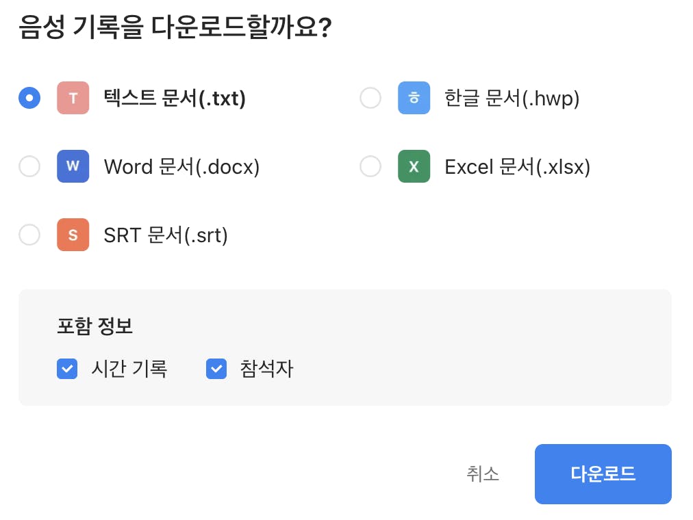Viewport: 693px width, 520px height.
Task: Click the 참석자 label text
Action: pyautogui.click(x=266, y=369)
